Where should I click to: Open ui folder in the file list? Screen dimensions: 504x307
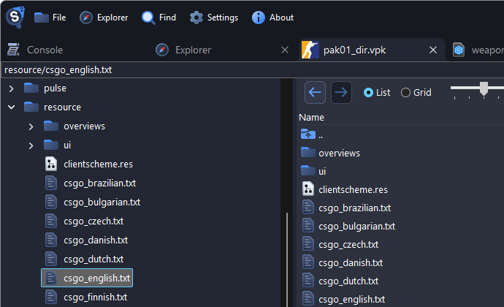click(313, 171)
